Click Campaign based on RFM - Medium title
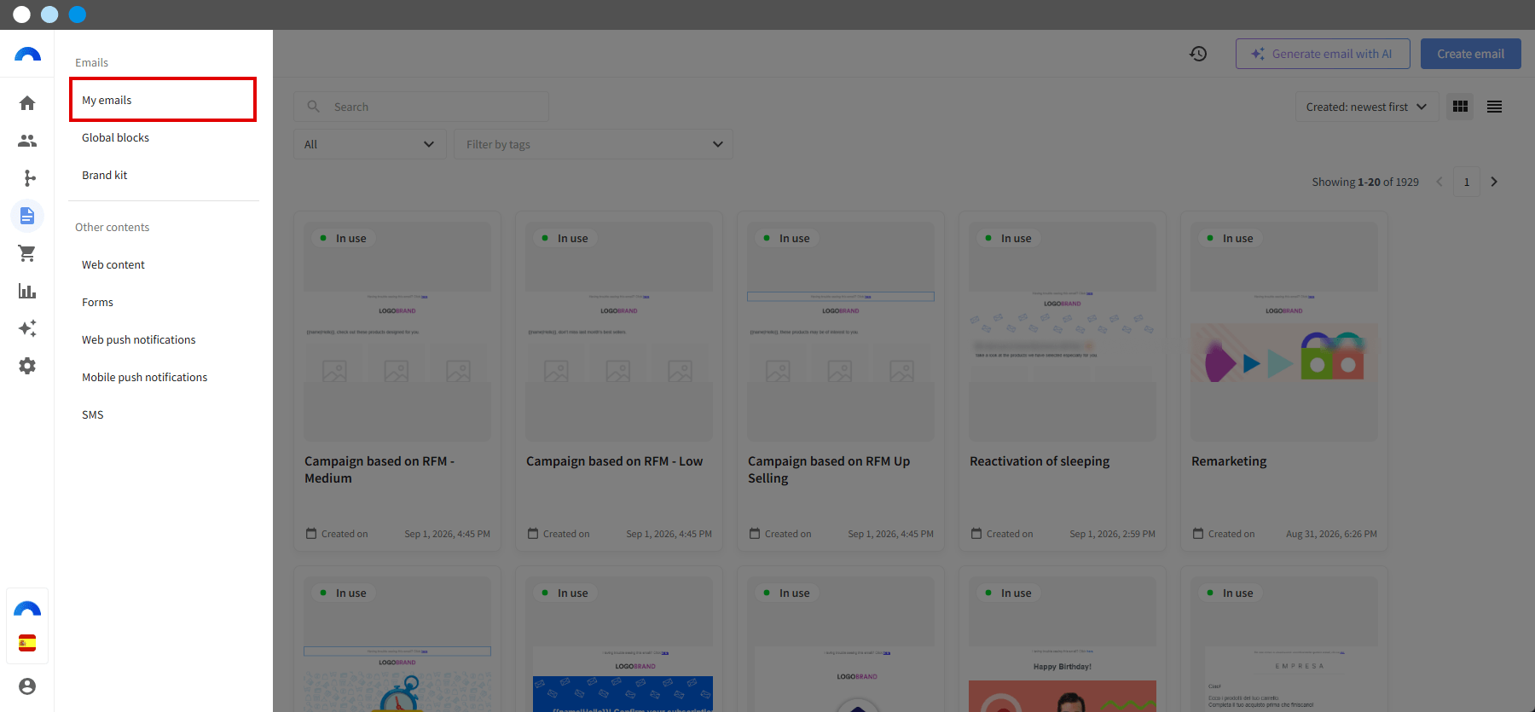This screenshot has width=1535, height=712. [379, 470]
